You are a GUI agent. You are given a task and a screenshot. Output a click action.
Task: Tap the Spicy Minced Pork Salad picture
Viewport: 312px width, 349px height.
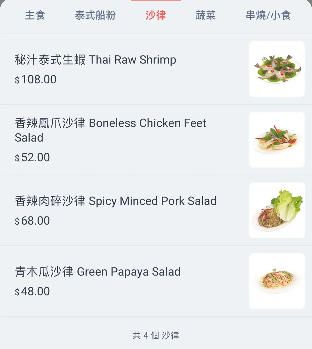pos(277,210)
